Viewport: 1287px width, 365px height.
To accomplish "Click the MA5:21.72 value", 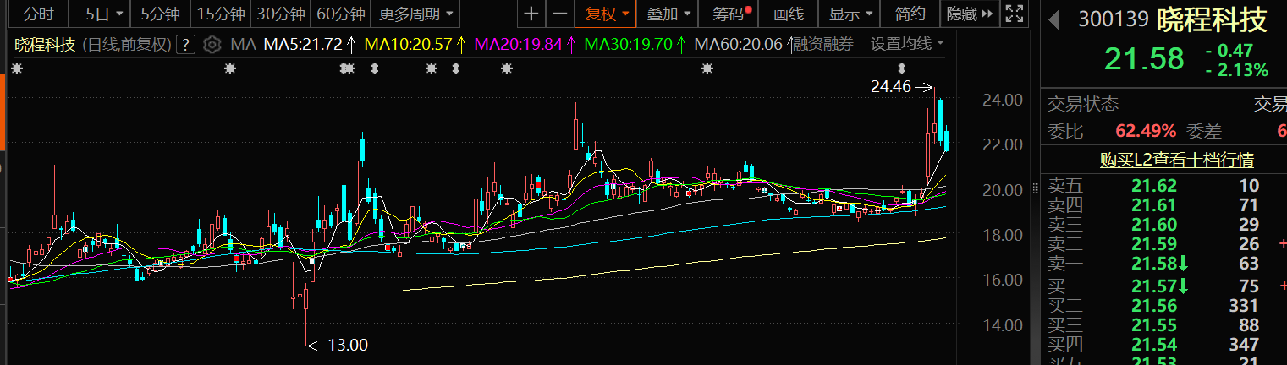I will click(x=303, y=45).
